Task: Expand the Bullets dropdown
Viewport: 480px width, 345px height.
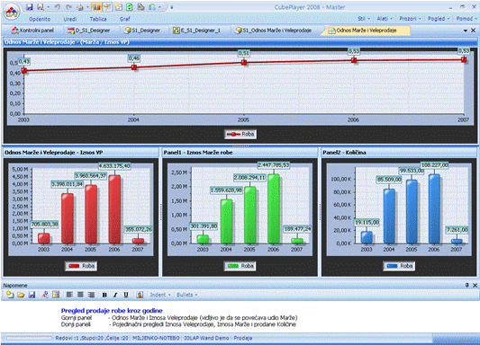Action: click(x=187, y=295)
